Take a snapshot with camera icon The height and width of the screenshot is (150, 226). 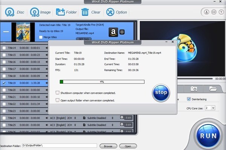[x=194, y=89]
